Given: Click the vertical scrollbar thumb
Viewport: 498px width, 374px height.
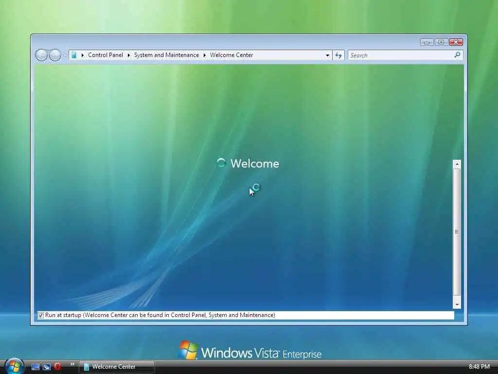Looking at the screenshot, I should pyautogui.click(x=457, y=232).
